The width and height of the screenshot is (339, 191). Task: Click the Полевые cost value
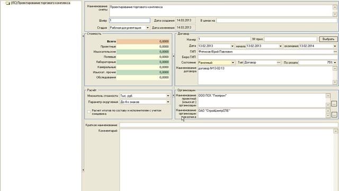pyautogui.click(x=143, y=57)
